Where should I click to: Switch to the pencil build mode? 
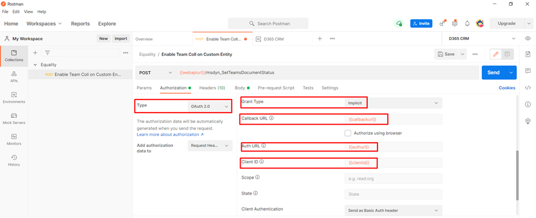496,54
